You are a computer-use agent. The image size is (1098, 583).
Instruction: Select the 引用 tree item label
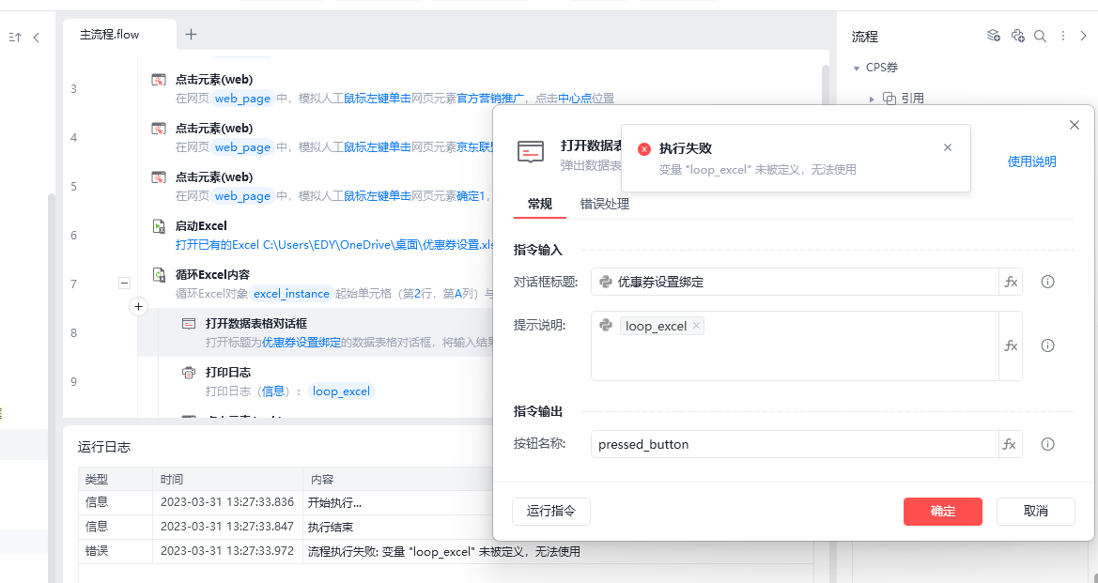pos(912,99)
